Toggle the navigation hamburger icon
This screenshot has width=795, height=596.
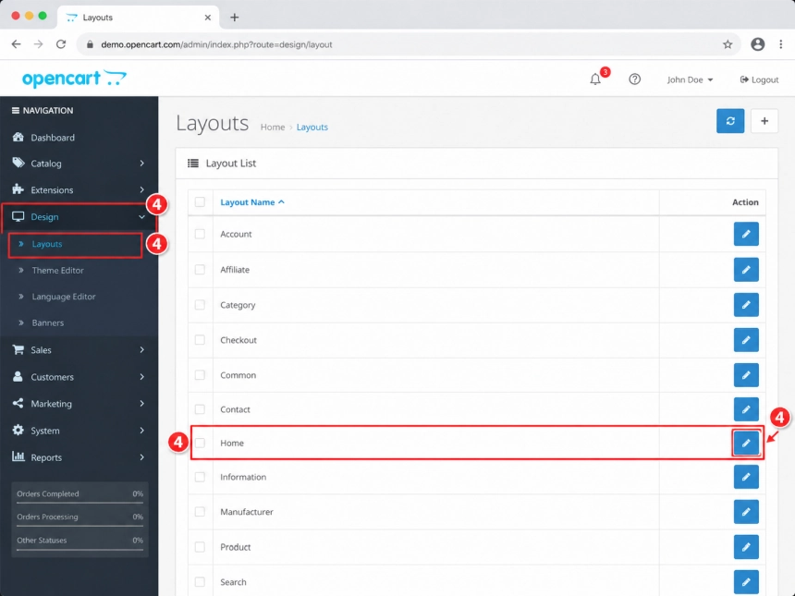click(15, 111)
